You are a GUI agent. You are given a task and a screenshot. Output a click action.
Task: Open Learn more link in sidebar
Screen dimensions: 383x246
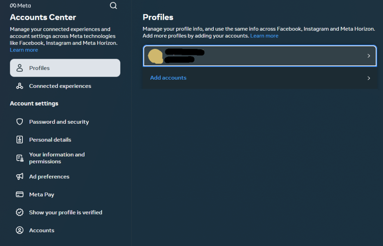pos(24,50)
